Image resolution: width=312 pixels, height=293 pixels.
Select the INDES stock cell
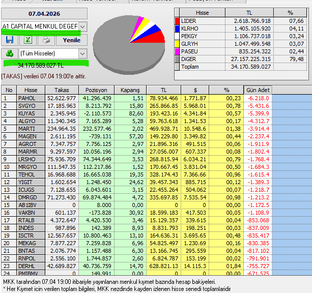point(31,228)
